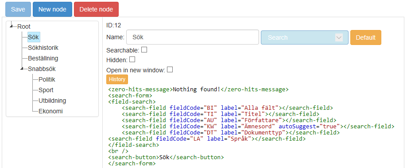407x168 pixels.
Task: Click the orange Default button
Action: pyautogui.click(x=365, y=37)
